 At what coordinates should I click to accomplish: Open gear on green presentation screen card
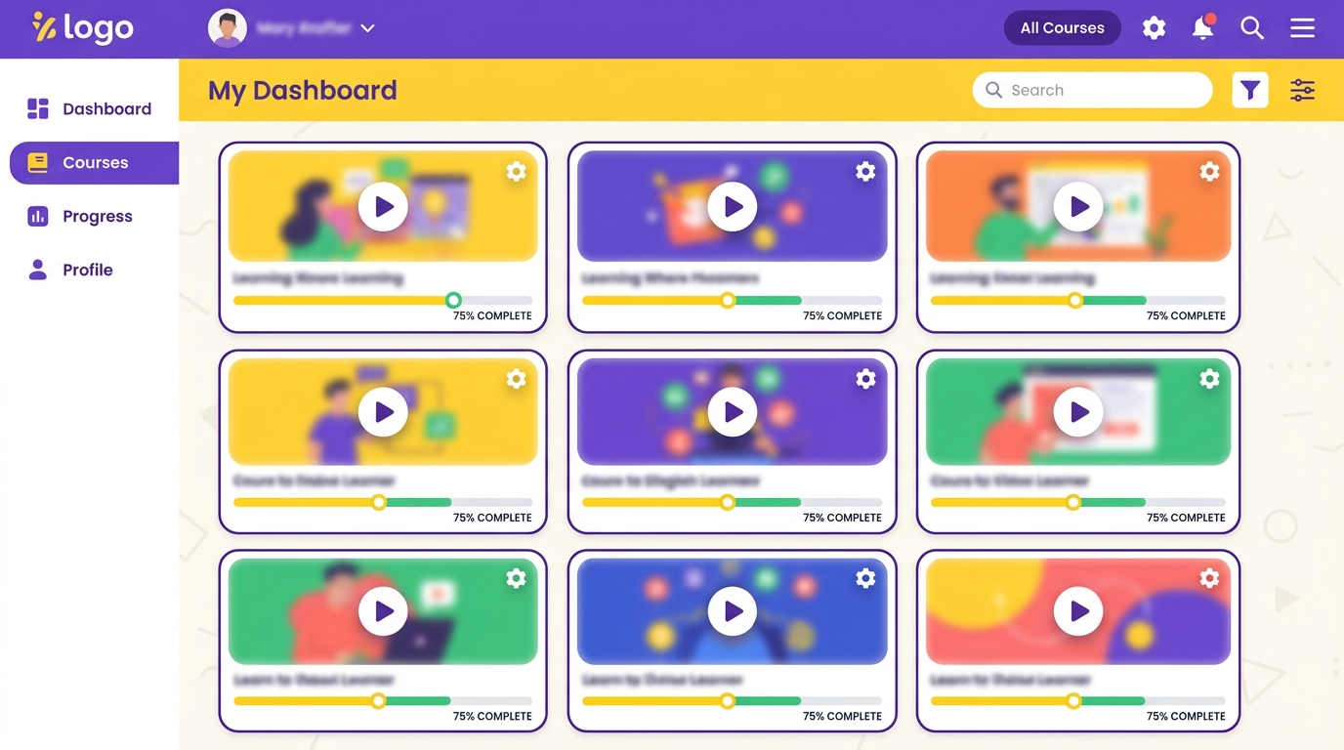click(x=1209, y=379)
